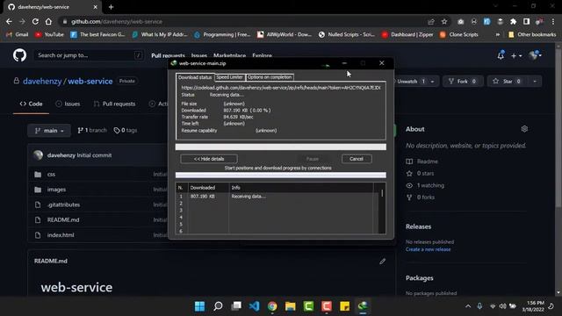Select Options on completion tab
Viewport: 562px width, 316px height.
pos(270,77)
